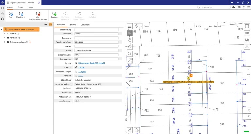
Task: Open the Dünkirchener Straße 162, Krefeld link
Action: pos(92,63)
